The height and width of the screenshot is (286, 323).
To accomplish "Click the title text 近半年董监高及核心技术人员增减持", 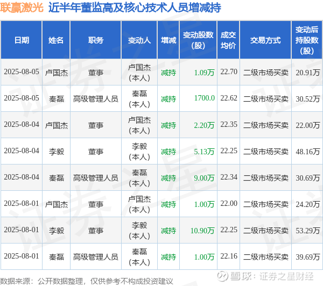I will [135, 8].
